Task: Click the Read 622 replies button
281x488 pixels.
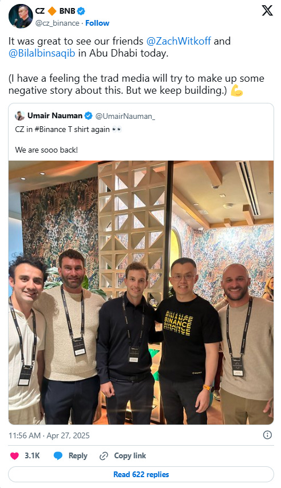Action: (141, 475)
